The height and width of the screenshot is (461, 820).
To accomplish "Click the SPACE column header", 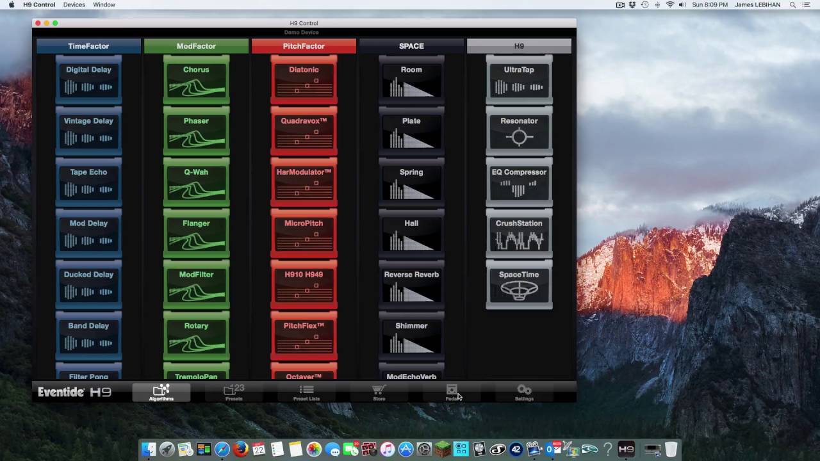I will click(411, 46).
